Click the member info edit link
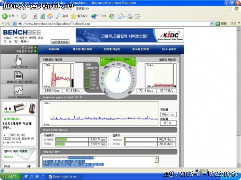The width and height of the screenshot is (241, 180). coord(27,51)
